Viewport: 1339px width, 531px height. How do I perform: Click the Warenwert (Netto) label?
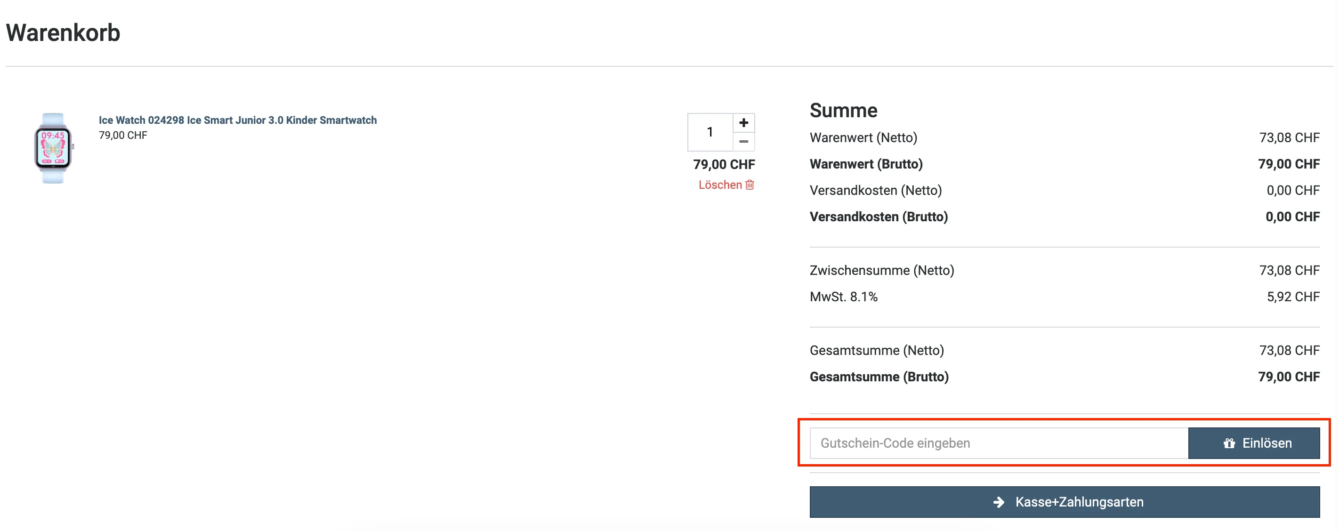[863, 137]
